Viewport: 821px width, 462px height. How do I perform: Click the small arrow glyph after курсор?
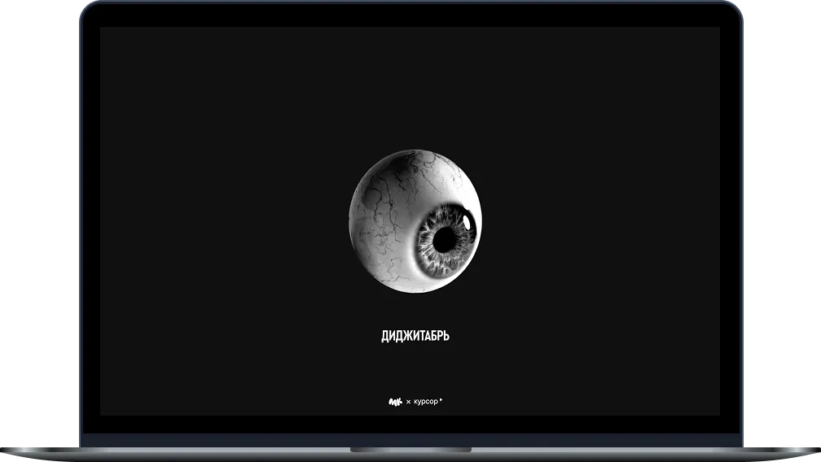[441, 399]
